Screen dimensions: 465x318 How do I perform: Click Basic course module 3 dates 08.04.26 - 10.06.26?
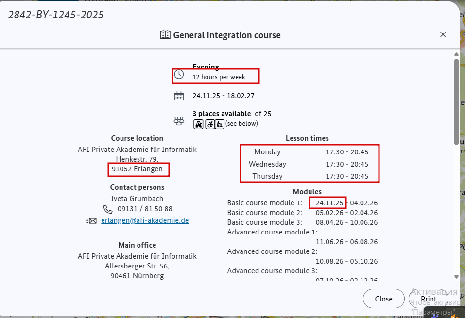[346, 222]
